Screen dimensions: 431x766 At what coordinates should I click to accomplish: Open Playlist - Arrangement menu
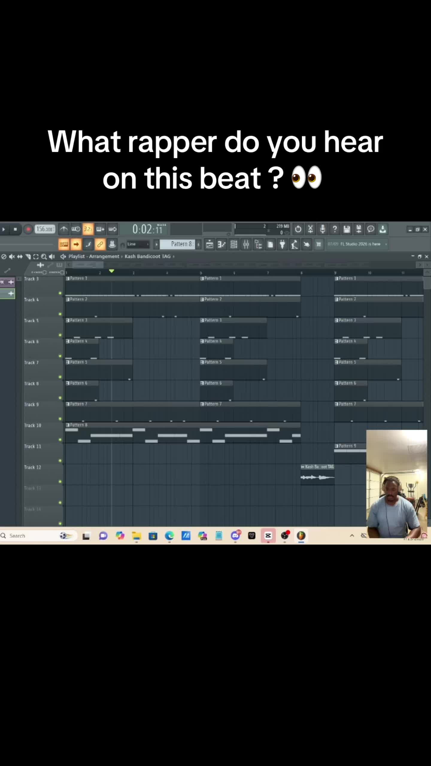94,256
